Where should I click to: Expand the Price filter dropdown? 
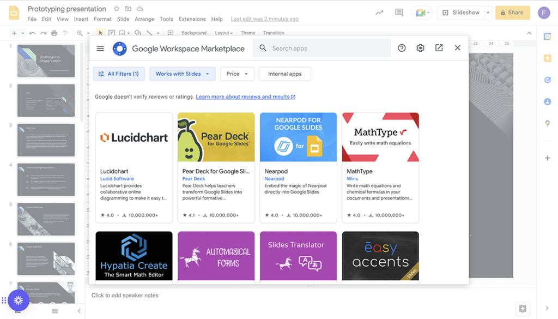(x=237, y=74)
